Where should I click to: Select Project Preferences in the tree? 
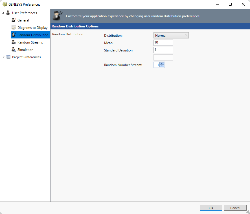26,57
